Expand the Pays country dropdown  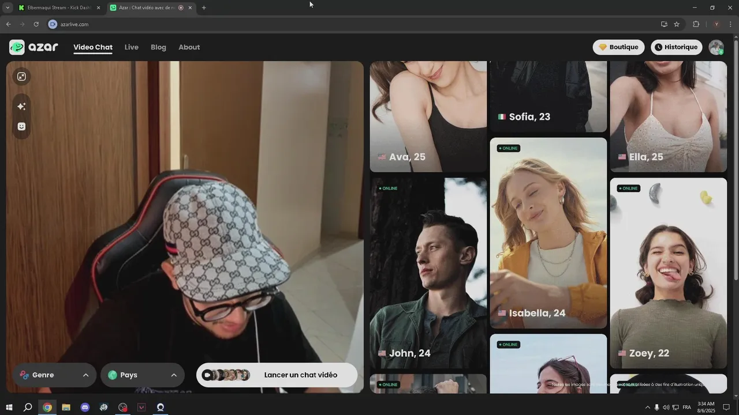143,375
